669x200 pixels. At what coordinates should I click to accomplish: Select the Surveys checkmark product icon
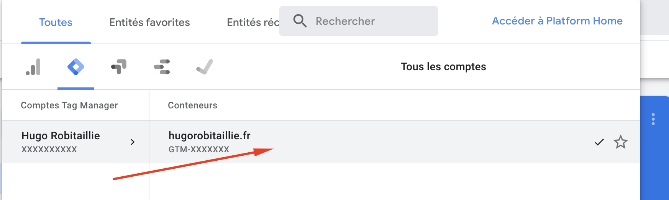click(x=205, y=67)
